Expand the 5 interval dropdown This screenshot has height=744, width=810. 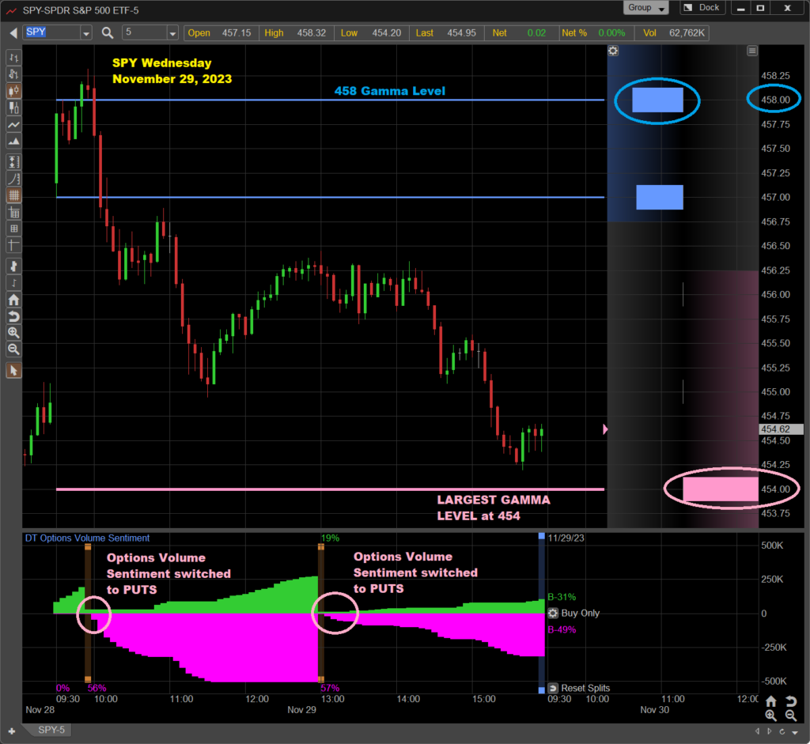pyautogui.click(x=172, y=33)
